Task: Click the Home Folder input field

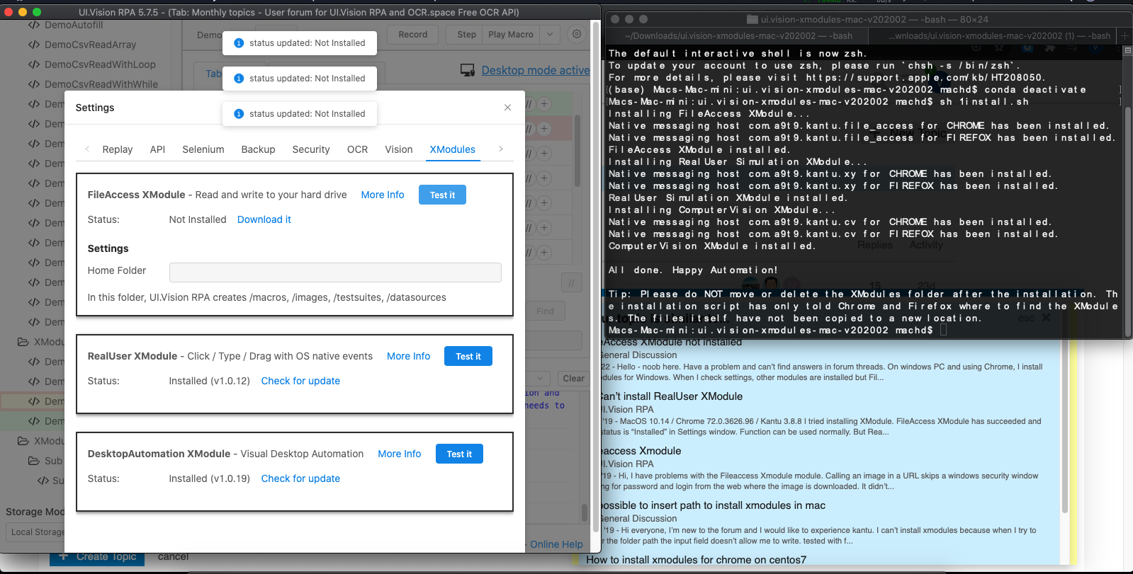Action: (x=335, y=272)
